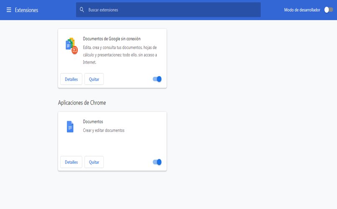
Task: Click the Documentos app title text
Action: point(93,122)
